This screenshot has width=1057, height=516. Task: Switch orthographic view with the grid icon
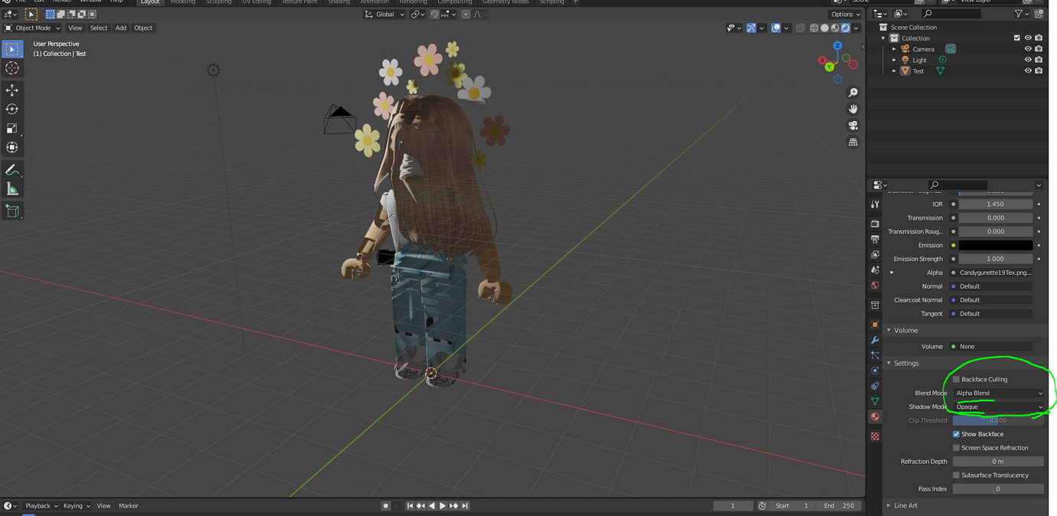[852, 142]
